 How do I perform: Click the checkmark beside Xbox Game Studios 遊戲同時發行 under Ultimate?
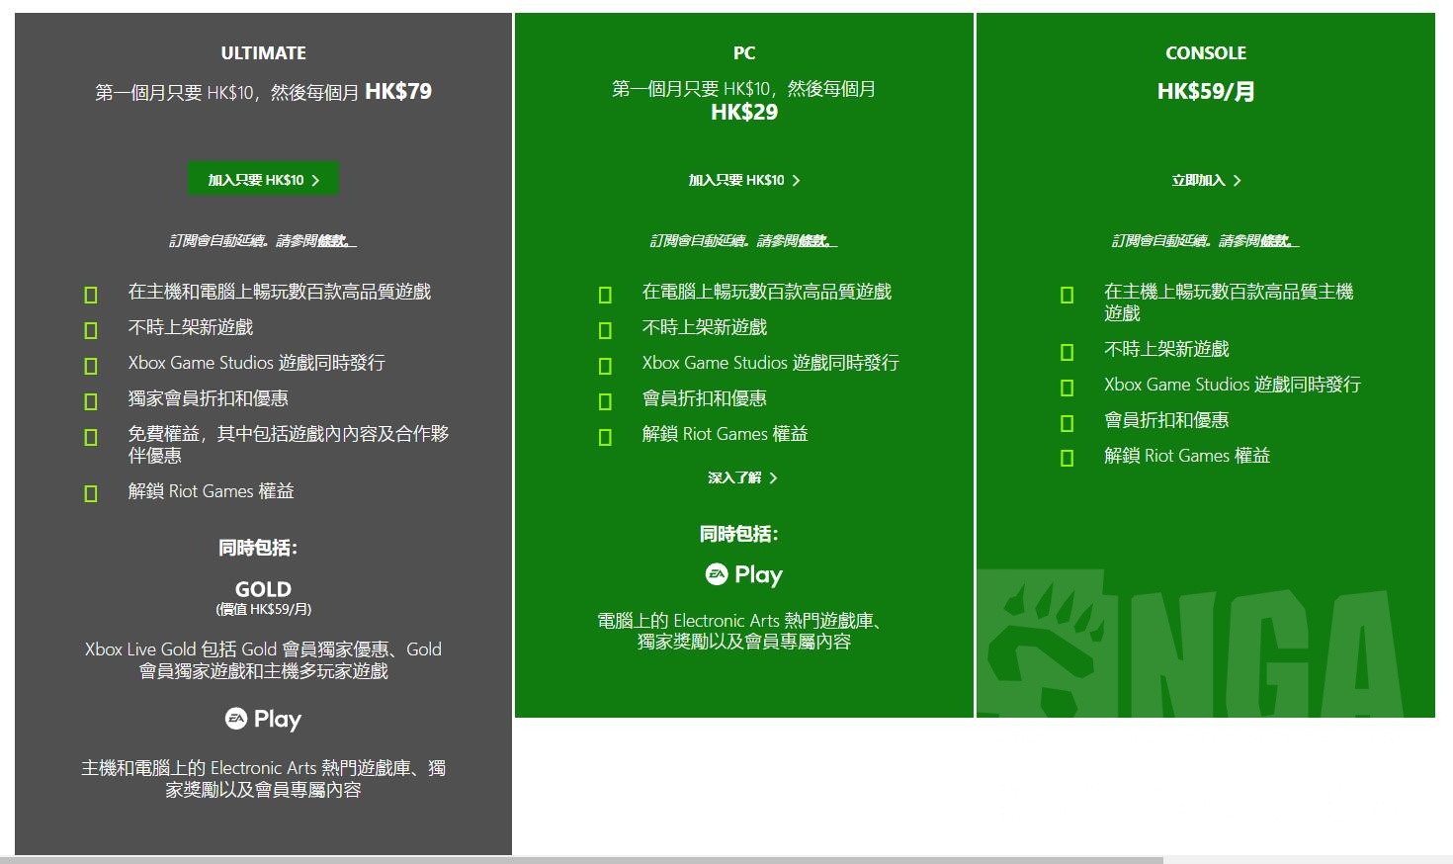(90, 365)
